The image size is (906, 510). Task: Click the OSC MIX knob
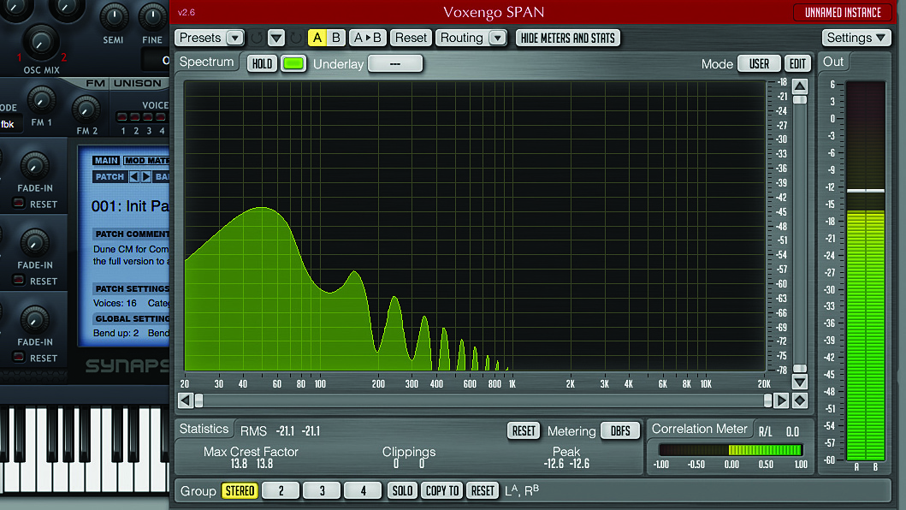tap(40, 42)
